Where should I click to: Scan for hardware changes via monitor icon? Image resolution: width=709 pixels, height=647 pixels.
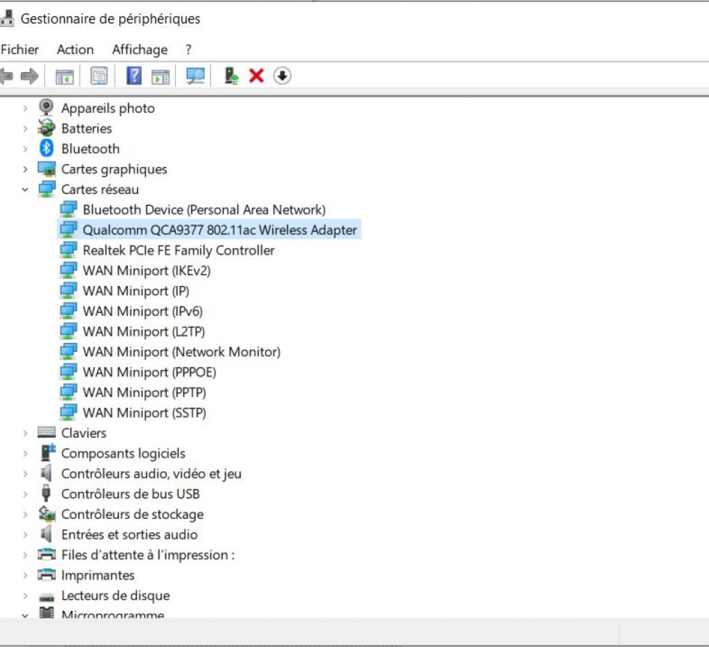tap(195, 76)
